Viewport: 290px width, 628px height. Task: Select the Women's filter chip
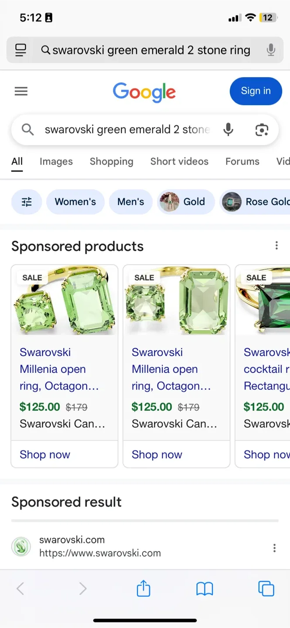[75, 202]
